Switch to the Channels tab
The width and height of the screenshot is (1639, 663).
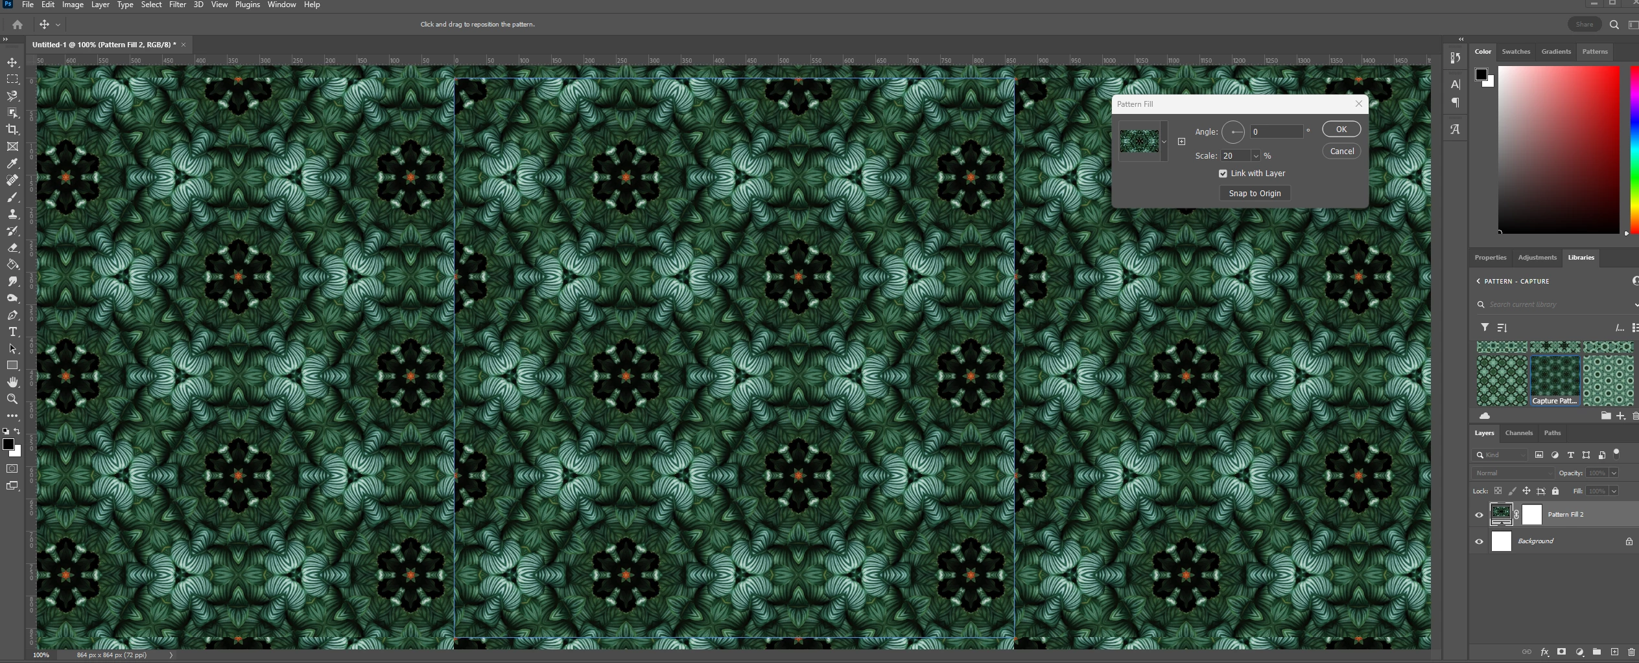1518,433
